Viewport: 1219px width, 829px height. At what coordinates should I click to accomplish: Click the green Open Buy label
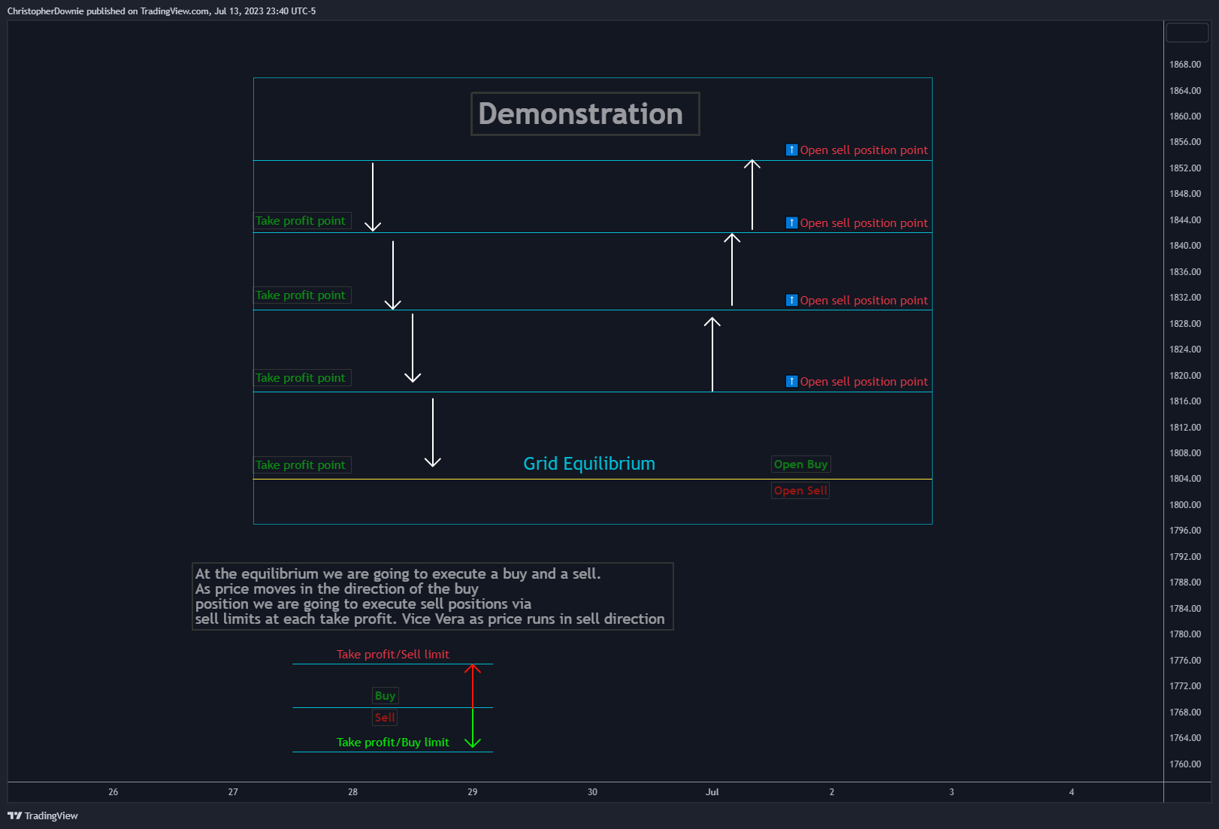[x=801, y=464]
